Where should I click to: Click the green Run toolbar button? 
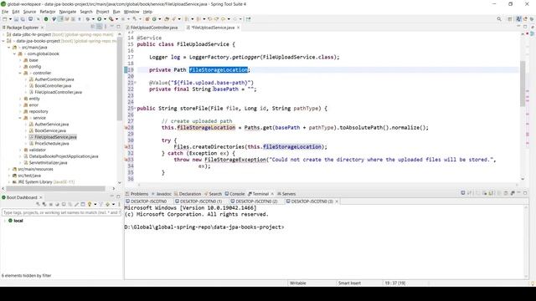pos(99,19)
